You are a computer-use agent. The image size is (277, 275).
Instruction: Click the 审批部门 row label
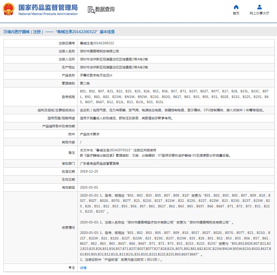(x=68, y=163)
